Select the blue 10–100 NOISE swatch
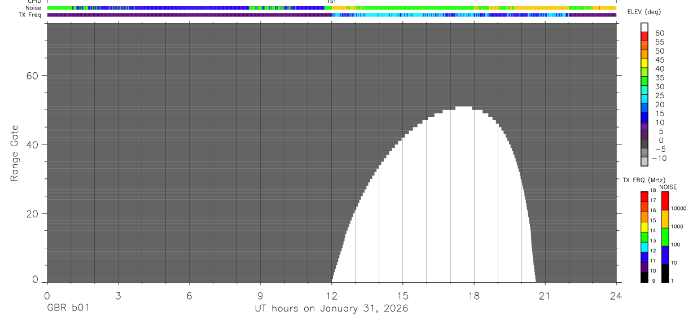Image resolution: width=693 pixels, height=320 pixels. (x=665, y=255)
